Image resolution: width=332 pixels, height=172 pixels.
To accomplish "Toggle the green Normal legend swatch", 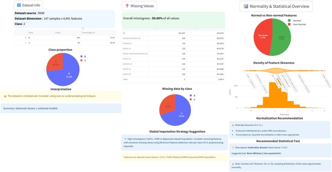I will coord(289,20).
